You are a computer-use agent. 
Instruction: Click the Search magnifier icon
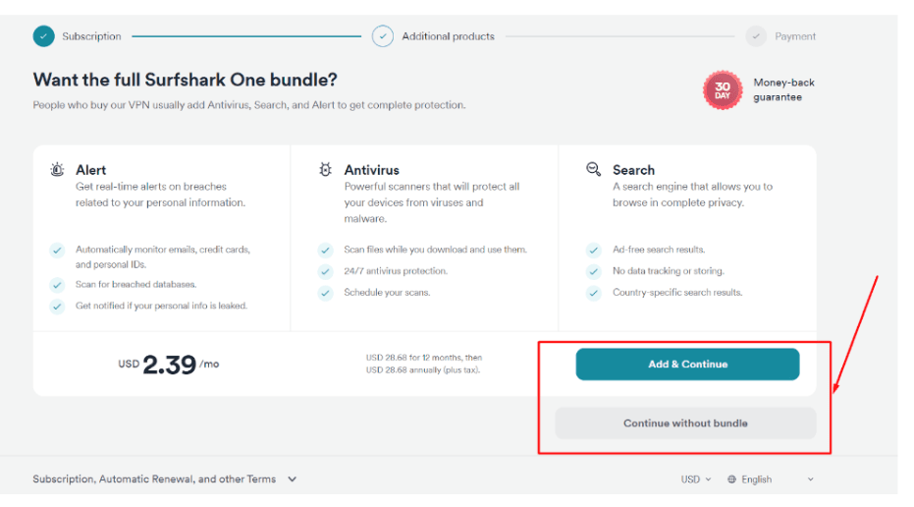593,169
